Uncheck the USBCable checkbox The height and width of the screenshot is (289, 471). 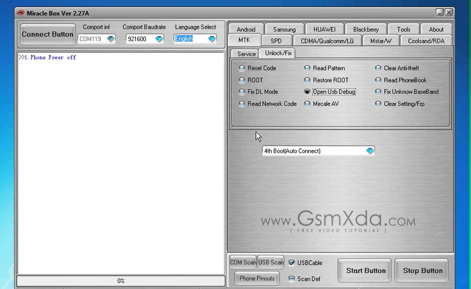pyautogui.click(x=291, y=263)
